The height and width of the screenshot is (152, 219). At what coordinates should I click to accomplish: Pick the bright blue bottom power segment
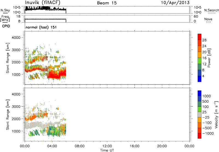(200, 79)
